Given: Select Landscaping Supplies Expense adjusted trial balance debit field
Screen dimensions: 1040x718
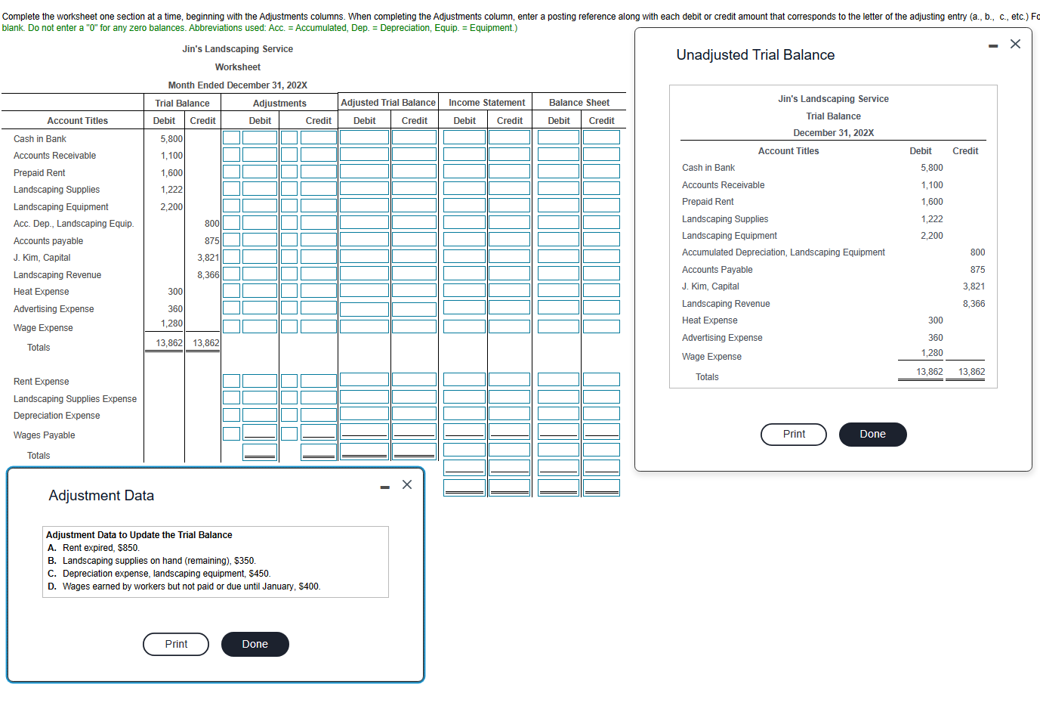Looking at the screenshot, I should point(364,398).
